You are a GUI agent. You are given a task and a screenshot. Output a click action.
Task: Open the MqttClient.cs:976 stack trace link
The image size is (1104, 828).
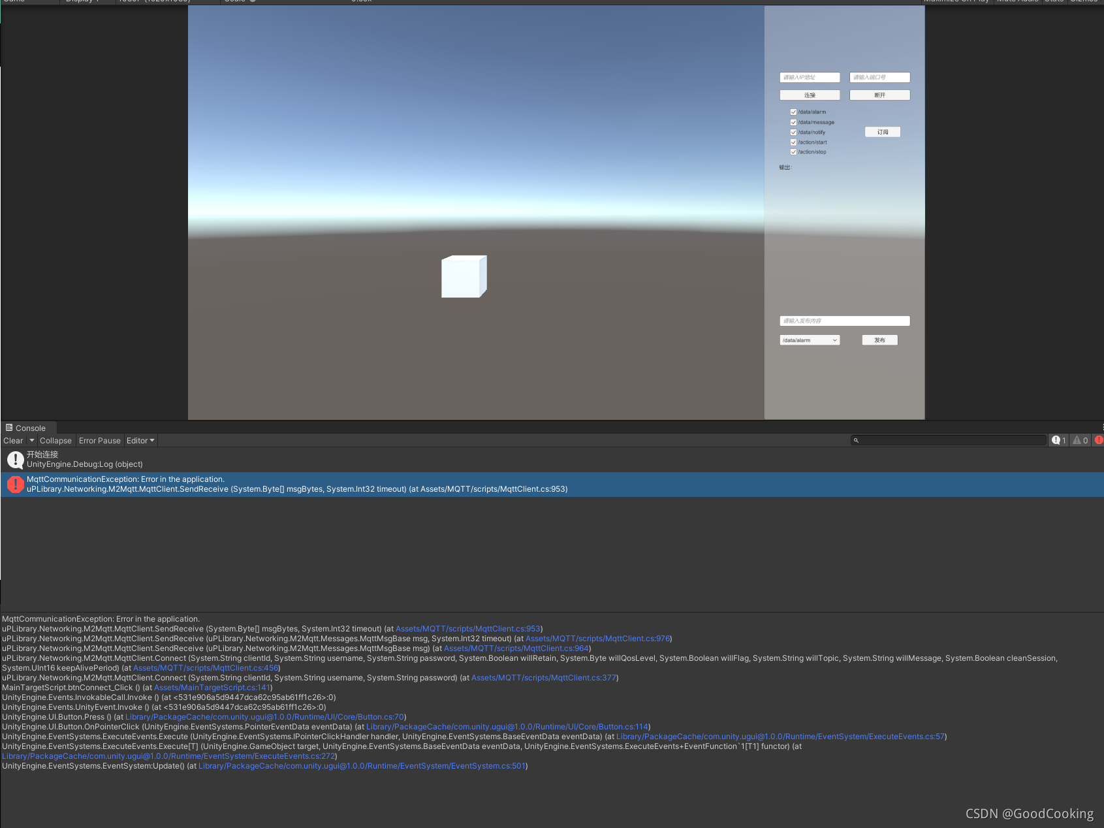pyautogui.click(x=598, y=639)
